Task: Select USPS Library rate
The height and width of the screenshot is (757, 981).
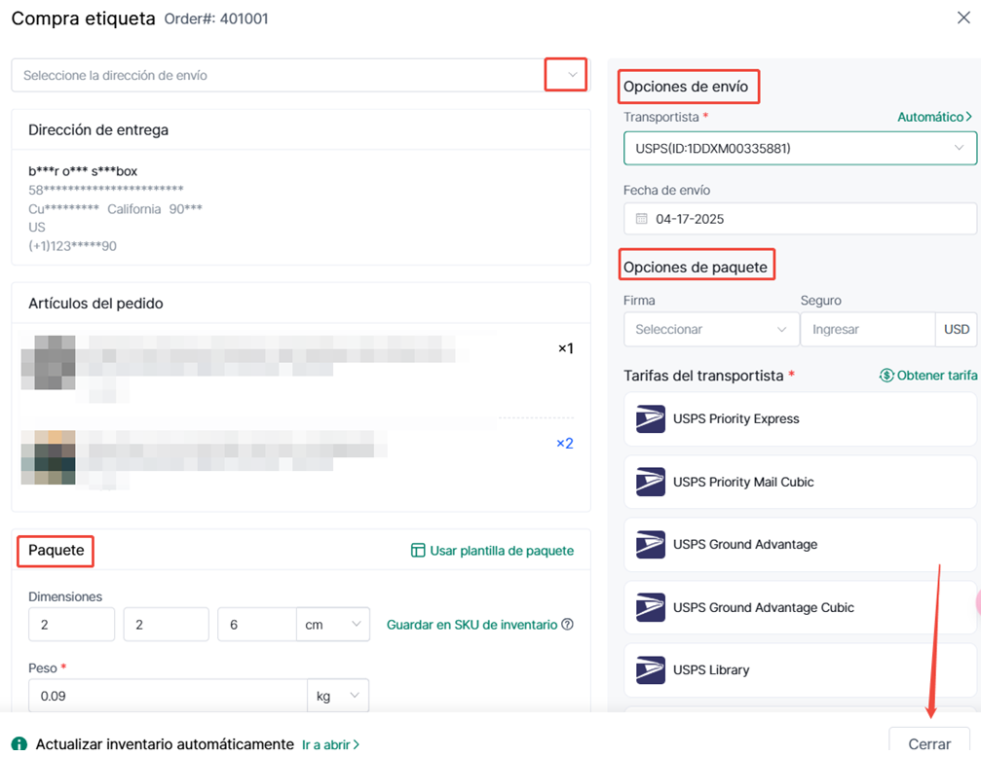Action: (800, 670)
